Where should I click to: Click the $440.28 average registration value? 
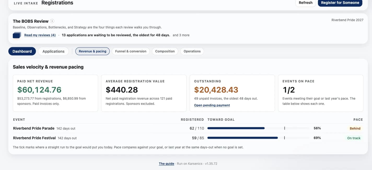(122, 90)
